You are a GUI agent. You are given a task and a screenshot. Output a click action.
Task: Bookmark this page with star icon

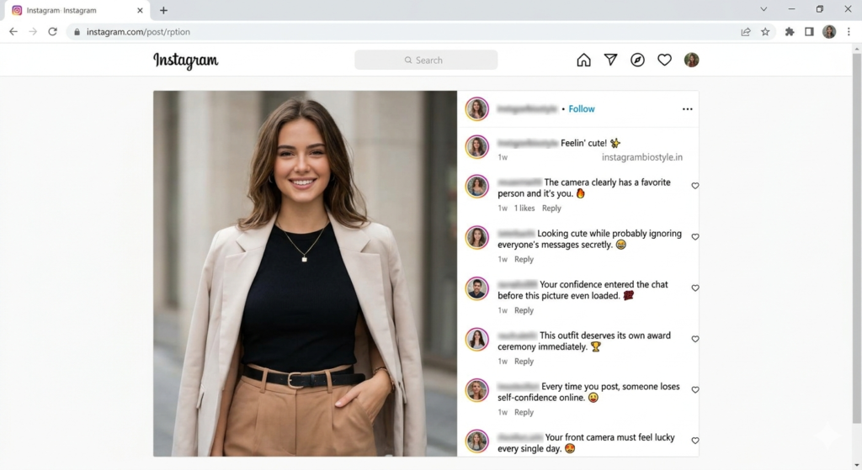[765, 32]
